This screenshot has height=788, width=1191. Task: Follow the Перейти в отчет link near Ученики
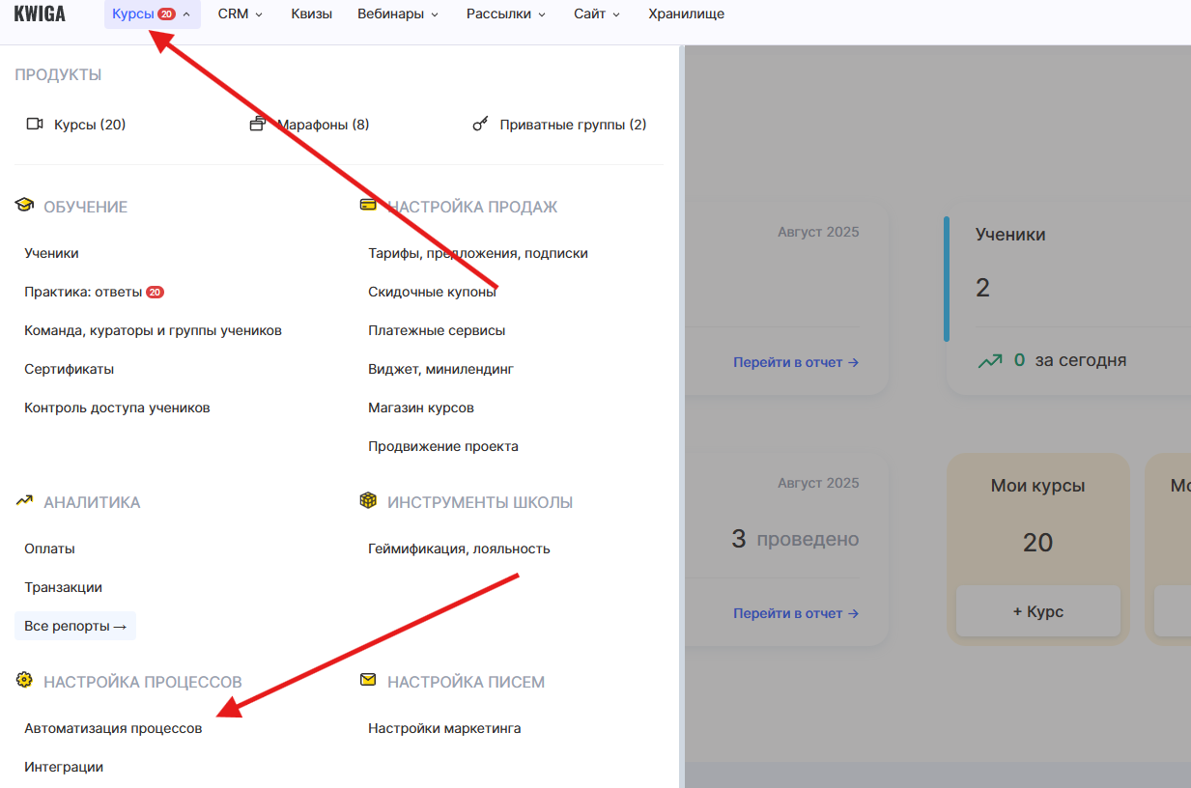pos(795,361)
